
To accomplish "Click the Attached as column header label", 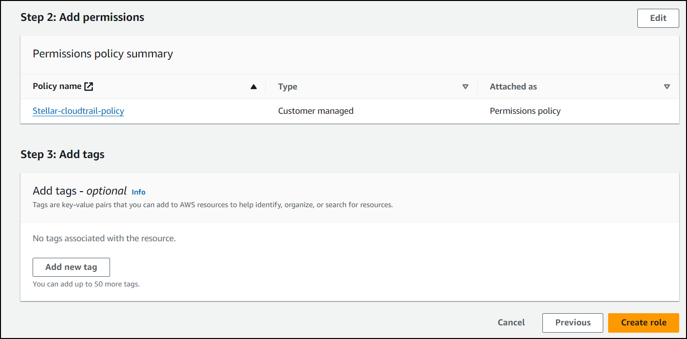I will tap(513, 87).
